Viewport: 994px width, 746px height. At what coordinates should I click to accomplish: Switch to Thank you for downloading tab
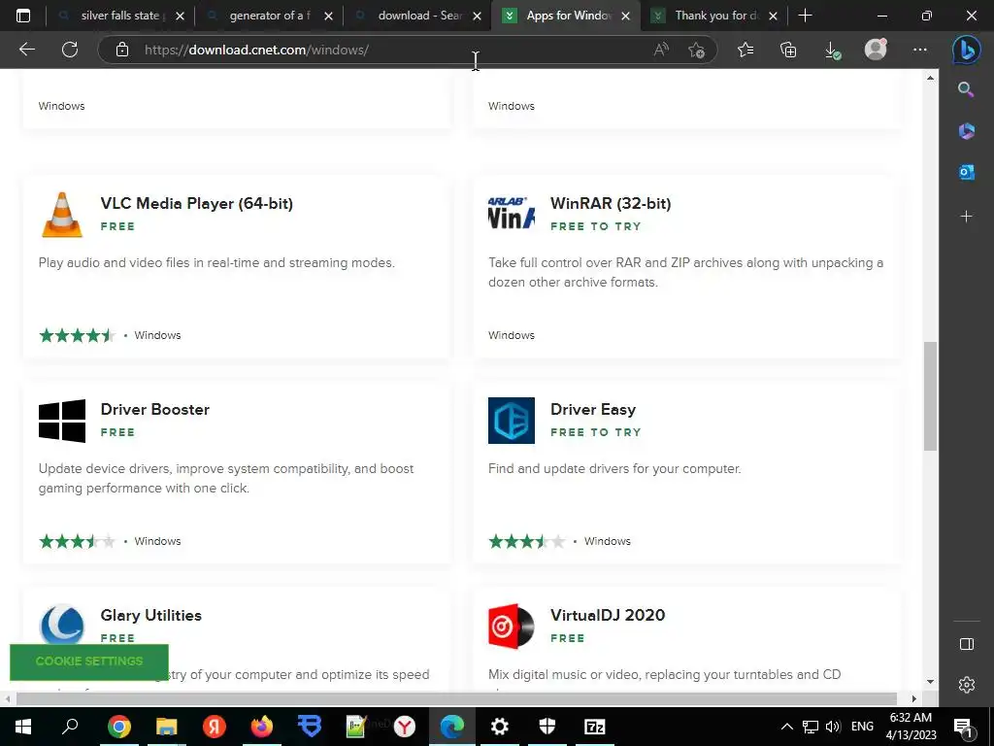tap(716, 16)
